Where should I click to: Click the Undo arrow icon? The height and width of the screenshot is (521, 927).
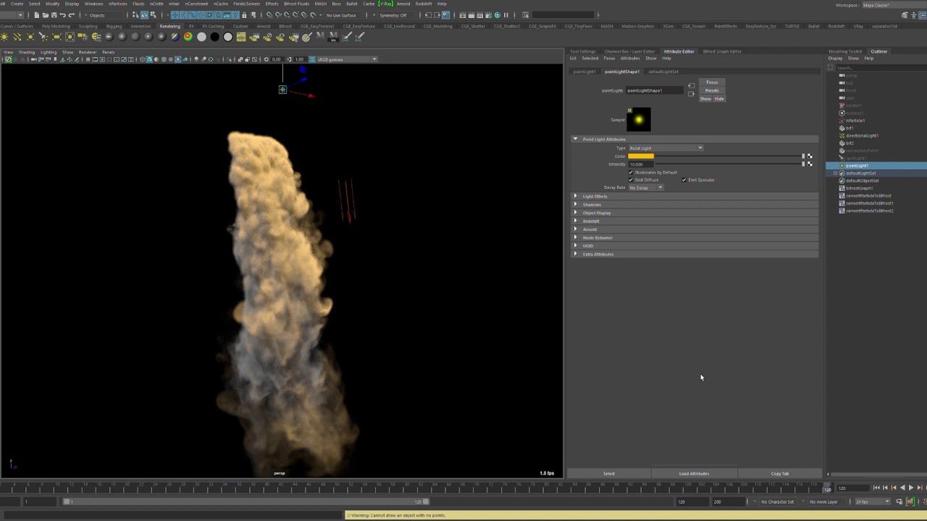tap(62, 15)
